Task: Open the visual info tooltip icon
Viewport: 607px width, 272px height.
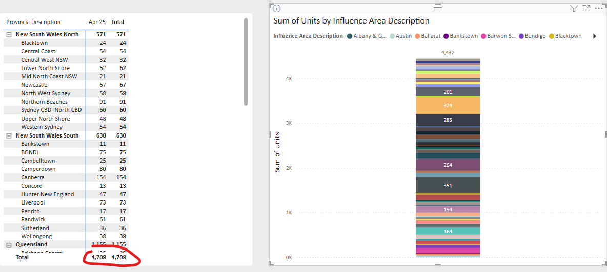Action: point(277,8)
